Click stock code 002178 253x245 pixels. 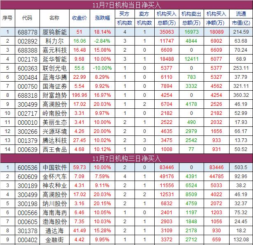(28, 59)
